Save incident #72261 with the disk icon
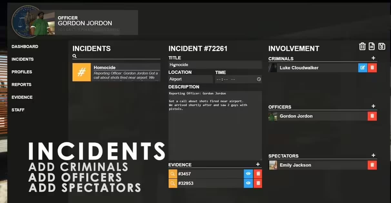Image resolution: width=391 pixels, height=203 pixels. tap(382, 46)
